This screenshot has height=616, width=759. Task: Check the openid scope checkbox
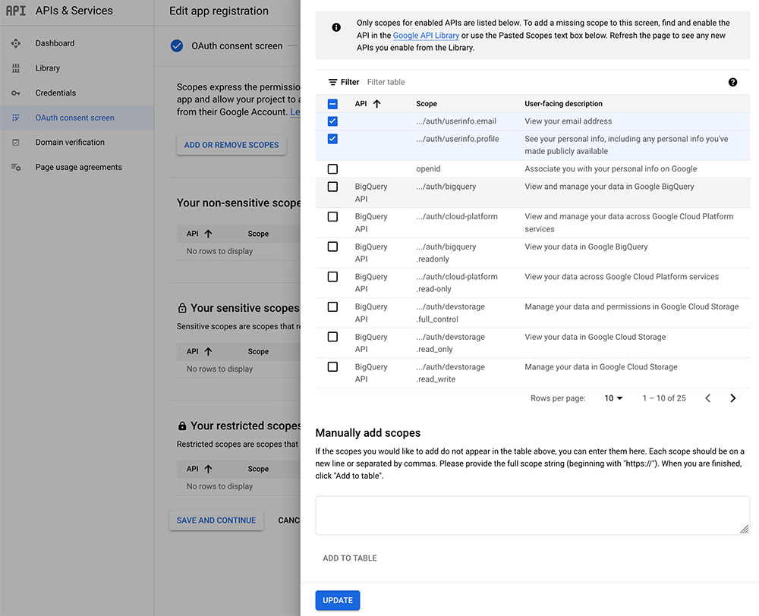[x=332, y=169]
